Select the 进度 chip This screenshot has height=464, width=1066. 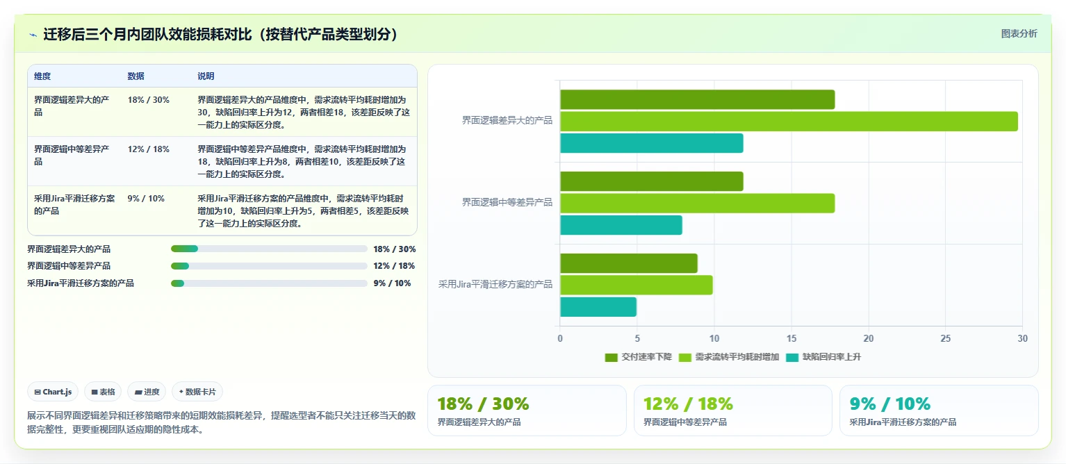tap(147, 392)
